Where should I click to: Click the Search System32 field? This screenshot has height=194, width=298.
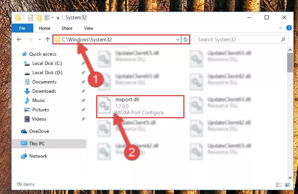pos(241,39)
